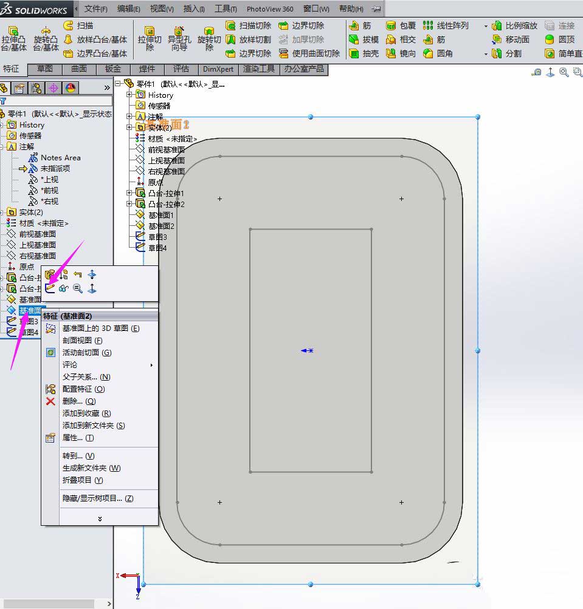Click the Edit Feature icon in the context toolbar
The width and height of the screenshot is (583, 609).
pos(49,274)
